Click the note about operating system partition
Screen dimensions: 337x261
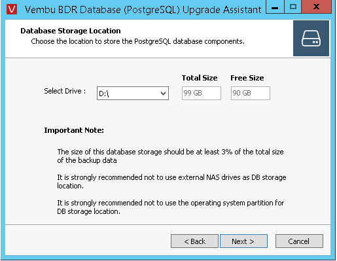(171, 207)
